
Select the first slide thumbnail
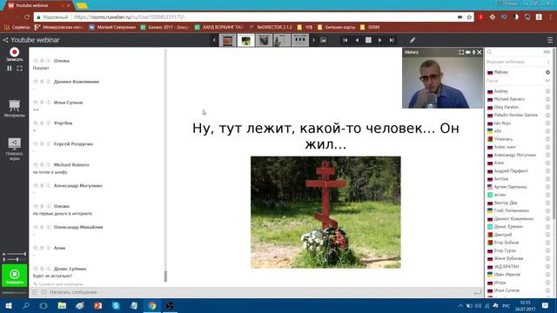(x=228, y=40)
